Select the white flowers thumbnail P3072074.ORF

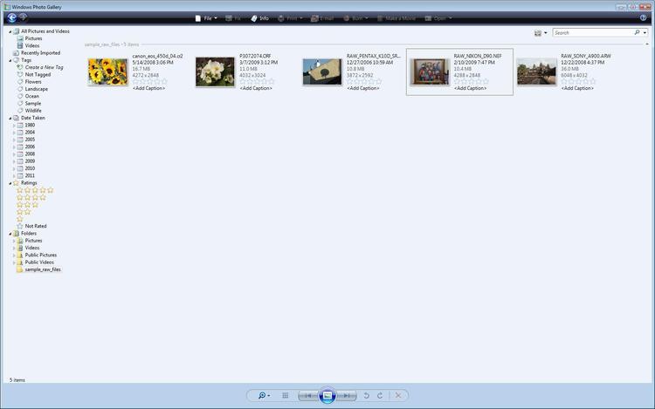pyautogui.click(x=215, y=72)
